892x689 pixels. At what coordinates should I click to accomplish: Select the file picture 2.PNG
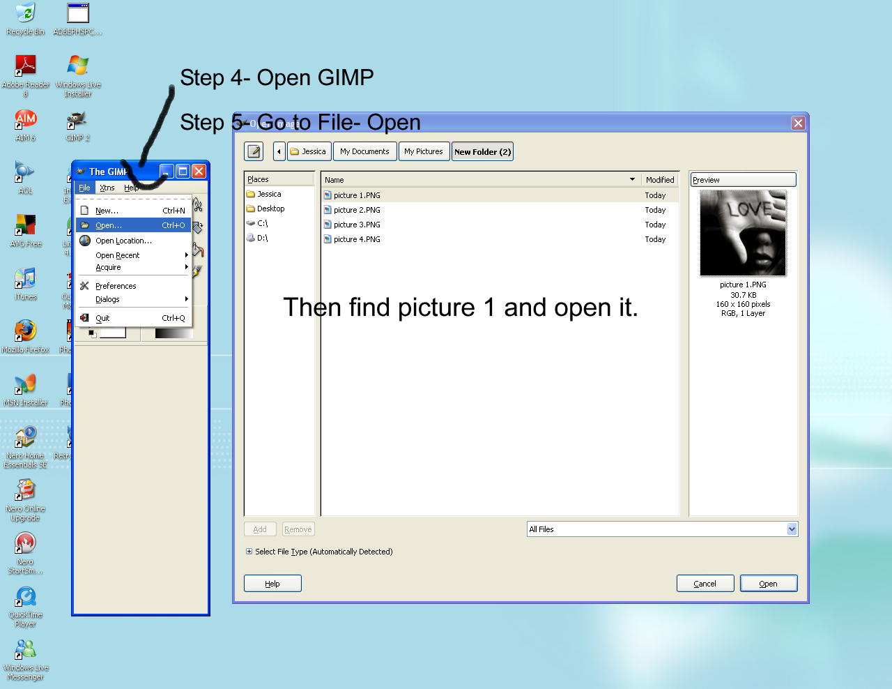click(500, 210)
